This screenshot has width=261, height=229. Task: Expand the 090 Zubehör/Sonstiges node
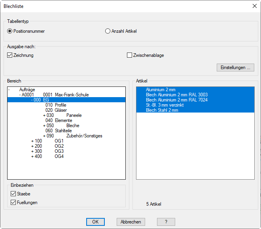pos(44,136)
